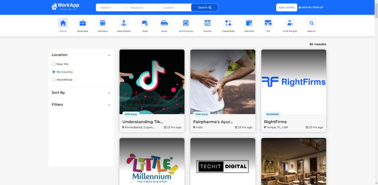Viewport: 378px width, 185px height.
Task: Click the blue Search button
Action: (x=205, y=8)
